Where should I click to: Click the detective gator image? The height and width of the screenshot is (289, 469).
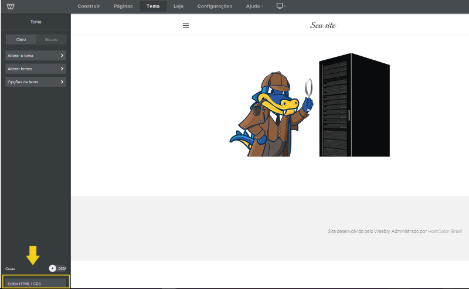pos(271,114)
